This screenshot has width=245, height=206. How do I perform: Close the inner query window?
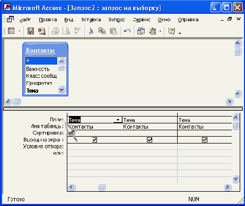coord(239,19)
